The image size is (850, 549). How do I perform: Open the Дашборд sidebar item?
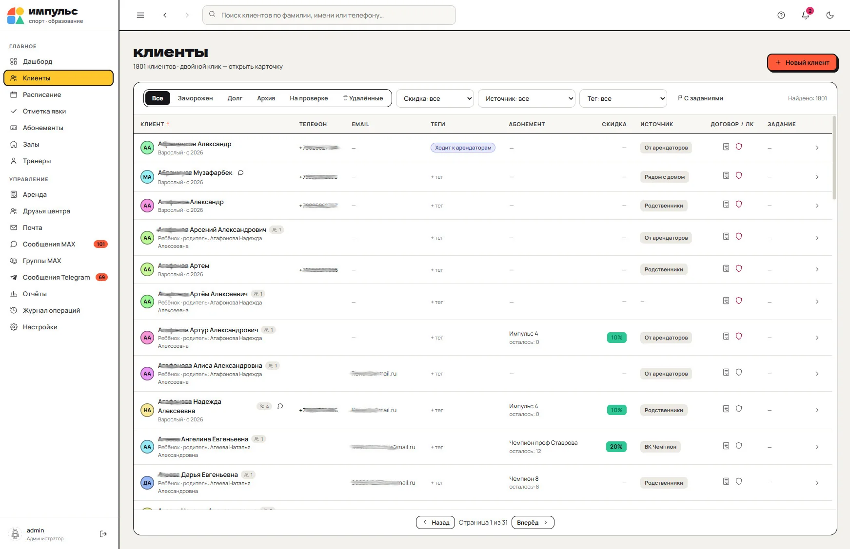[59, 61]
